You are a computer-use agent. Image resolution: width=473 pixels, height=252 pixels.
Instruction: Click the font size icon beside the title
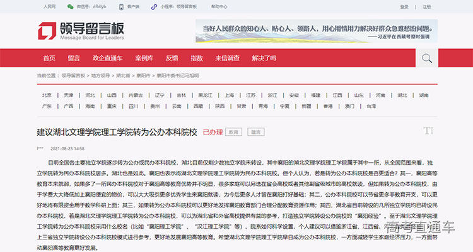pyautogui.click(x=428, y=131)
